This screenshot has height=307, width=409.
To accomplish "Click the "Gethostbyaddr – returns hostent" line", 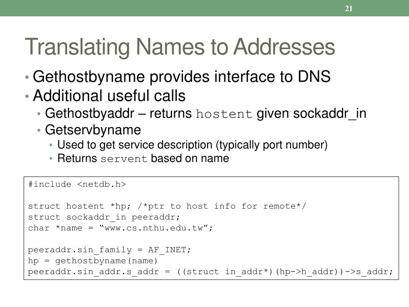I will tap(206, 114).
